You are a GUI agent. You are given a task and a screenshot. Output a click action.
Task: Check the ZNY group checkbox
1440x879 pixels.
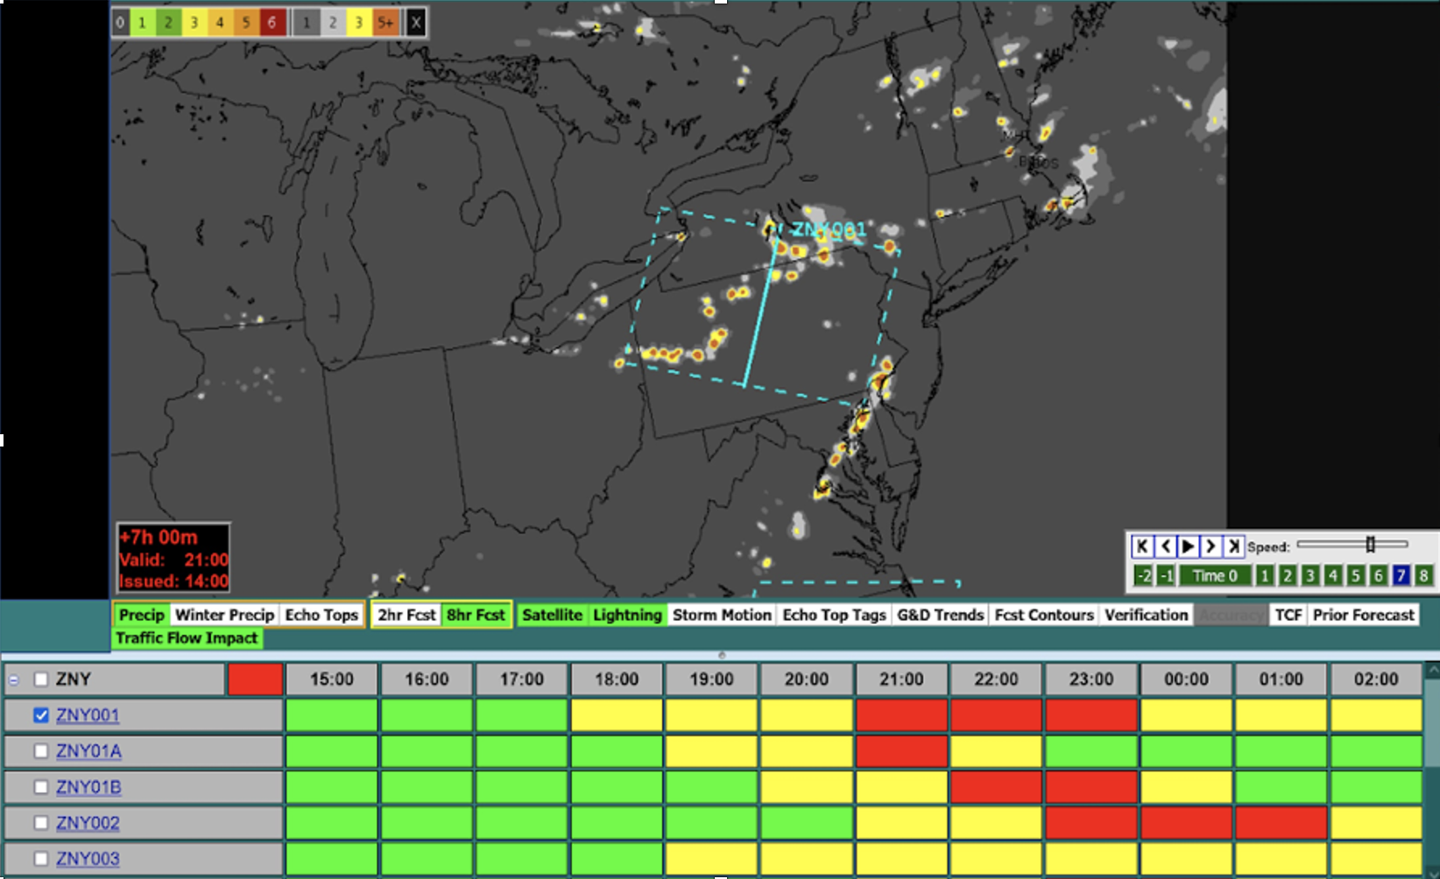(x=40, y=679)
